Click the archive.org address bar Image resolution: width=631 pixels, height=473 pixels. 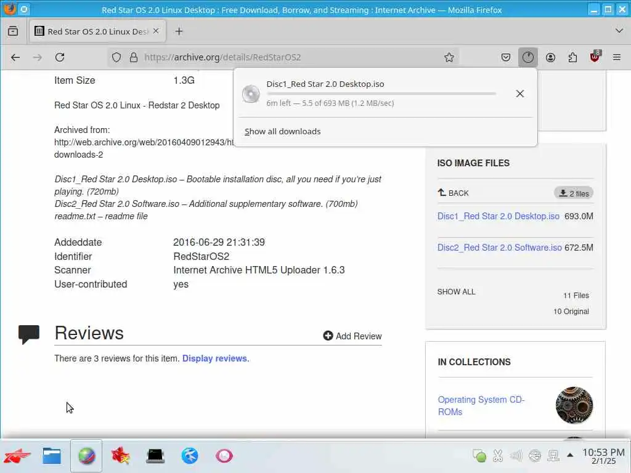[282, 57]
